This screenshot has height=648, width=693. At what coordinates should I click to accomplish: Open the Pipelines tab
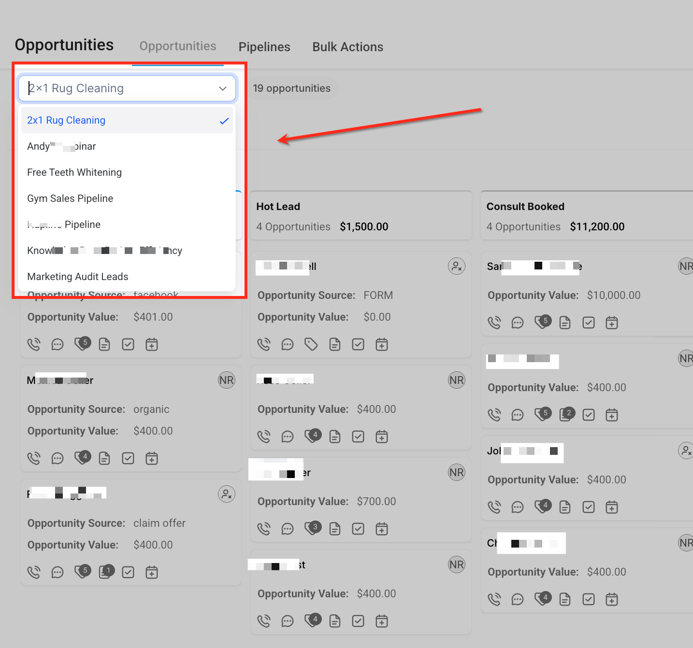click(264, 47)
